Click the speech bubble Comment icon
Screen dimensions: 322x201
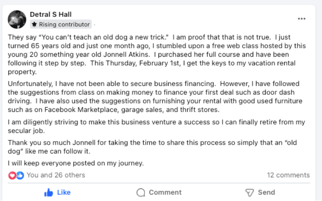[x=141, y=192]
